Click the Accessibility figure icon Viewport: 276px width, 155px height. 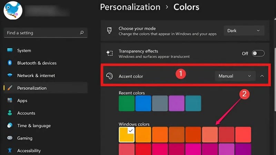click(10, 151)
